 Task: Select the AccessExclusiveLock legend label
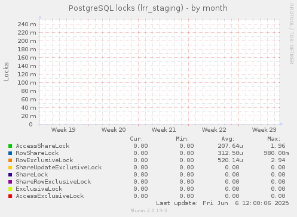pos(50,196)
